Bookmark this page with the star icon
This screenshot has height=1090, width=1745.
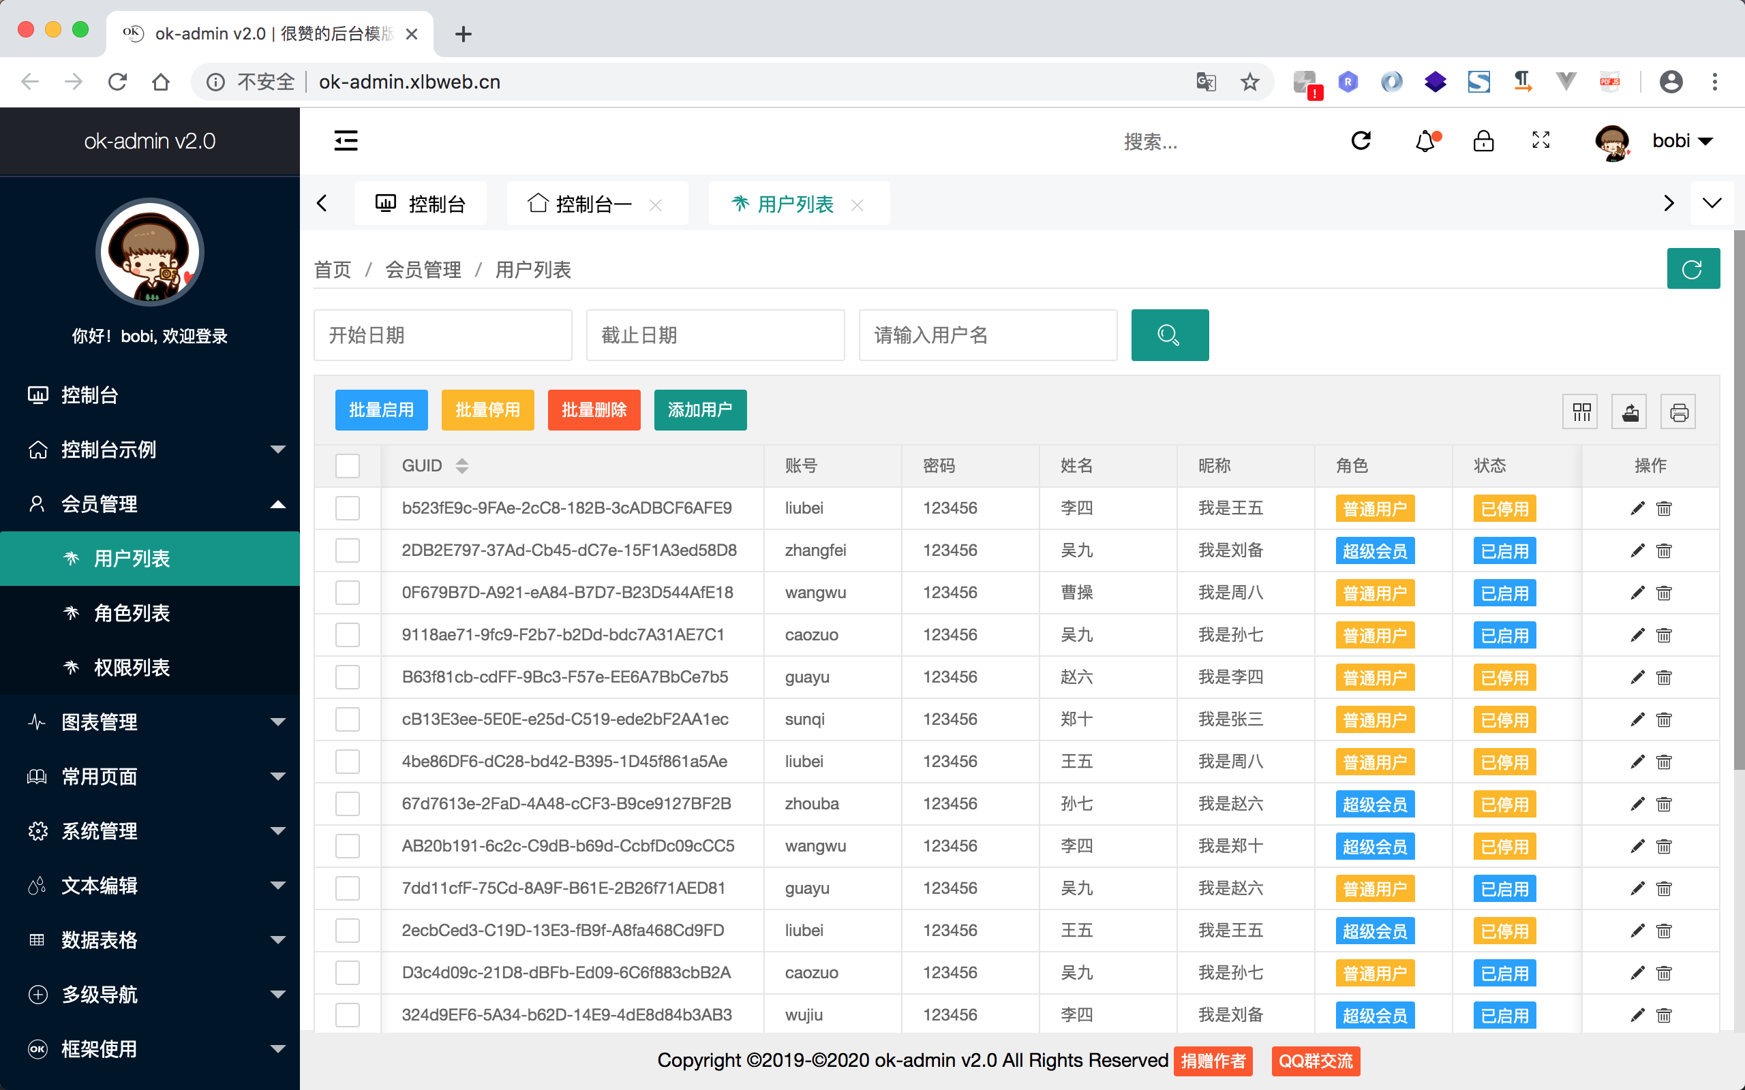click(1249, 82)
